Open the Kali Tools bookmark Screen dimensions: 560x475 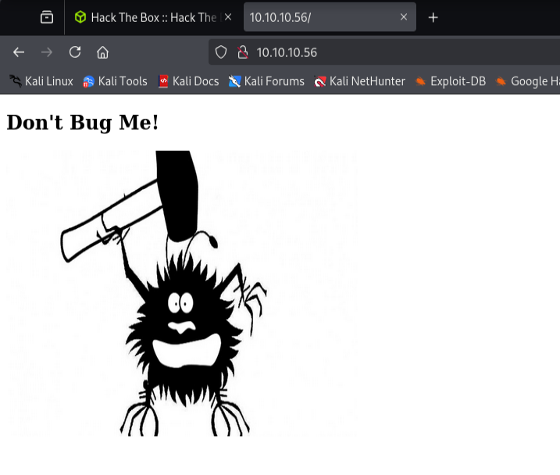pos(115,81)
